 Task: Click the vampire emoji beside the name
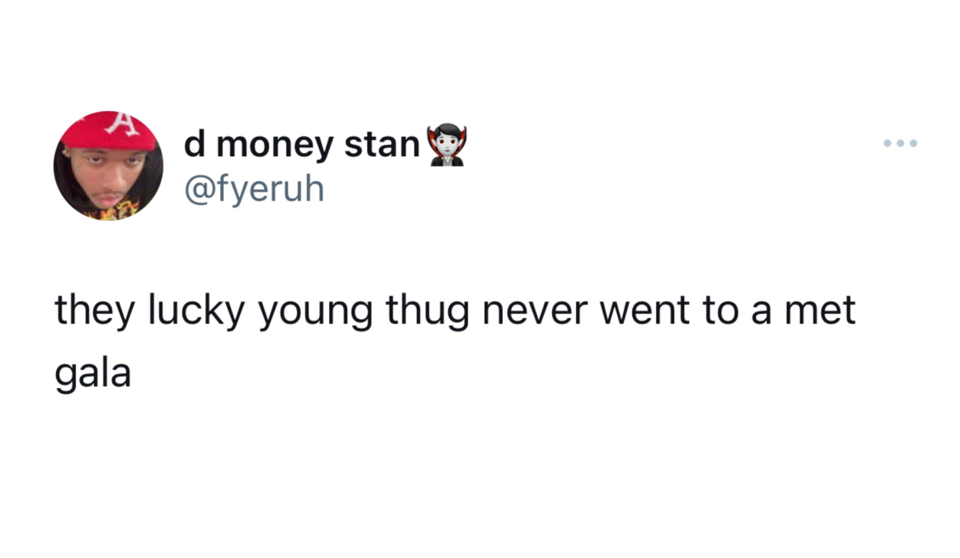447,145
